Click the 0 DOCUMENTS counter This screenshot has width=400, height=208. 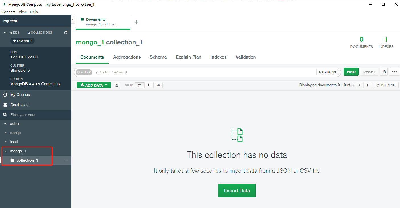tap(362, 42)
